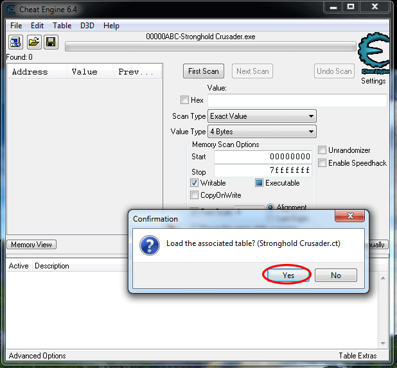Click the Stop address field
Image resolution: width=397 pixels, height=368 pixels.
[263, 170]
